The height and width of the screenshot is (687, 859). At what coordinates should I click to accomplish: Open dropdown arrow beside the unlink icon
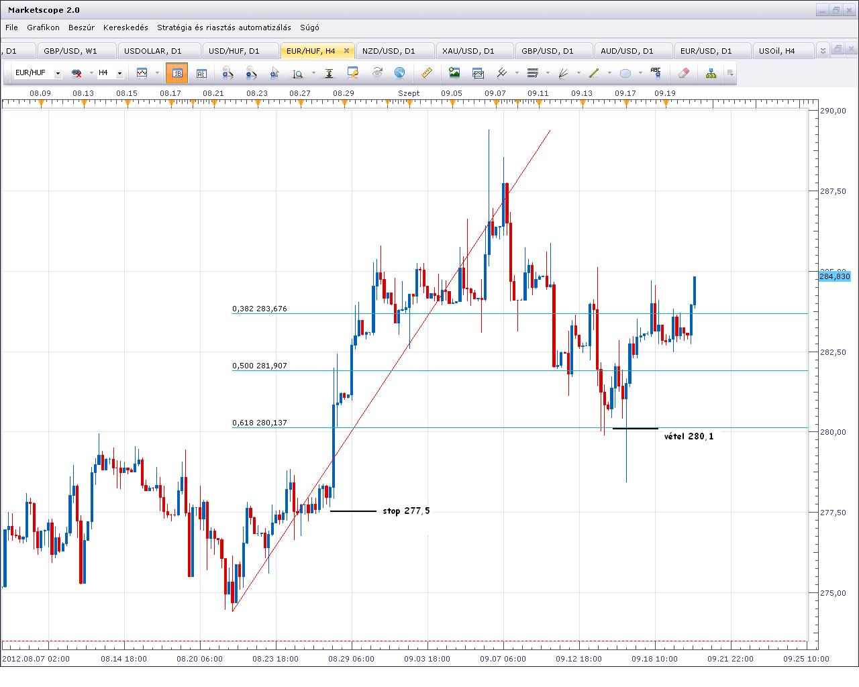click(91, 73)
